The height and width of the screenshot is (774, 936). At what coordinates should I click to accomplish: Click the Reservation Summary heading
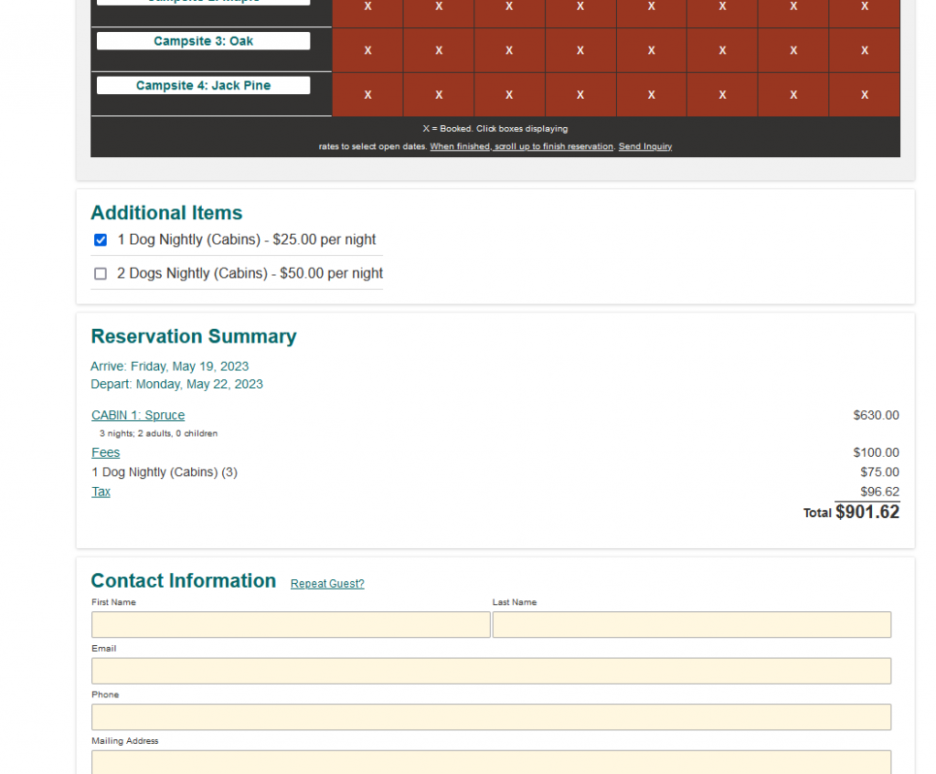194,336
